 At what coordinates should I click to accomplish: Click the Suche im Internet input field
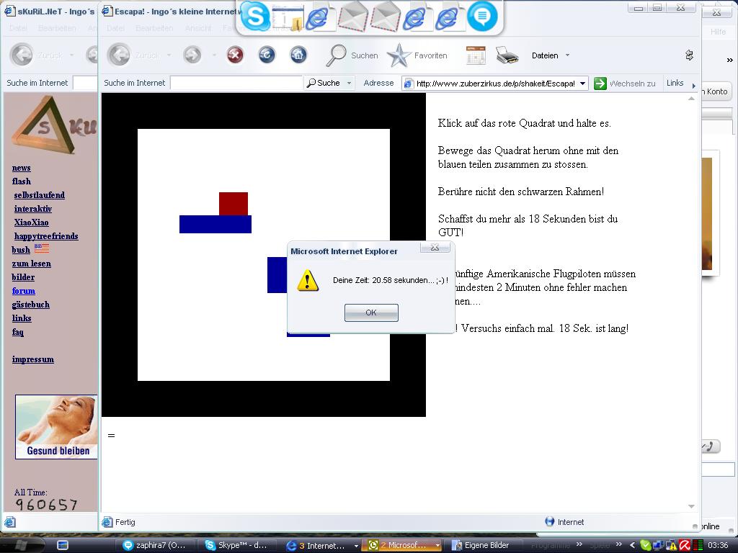click(x=236, y=83)
